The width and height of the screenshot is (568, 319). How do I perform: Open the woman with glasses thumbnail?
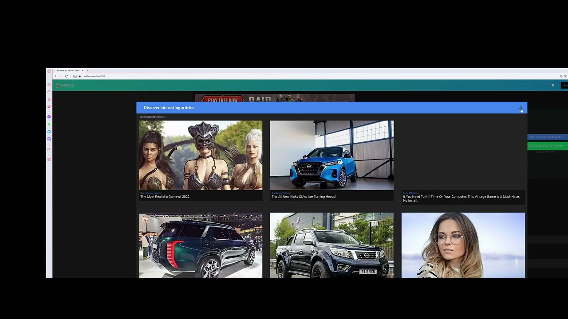click(x=463, y=245)
